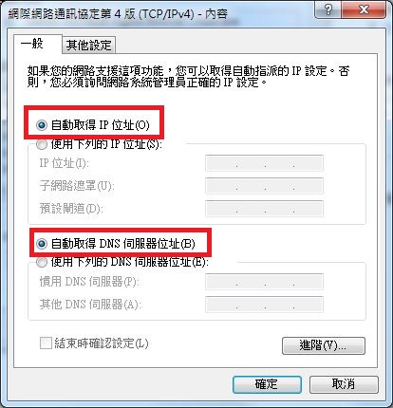Viewport: 393px width, 408px height.
Task: Click the 子網路遮罩 input field
Action: (x=264, y=186)
